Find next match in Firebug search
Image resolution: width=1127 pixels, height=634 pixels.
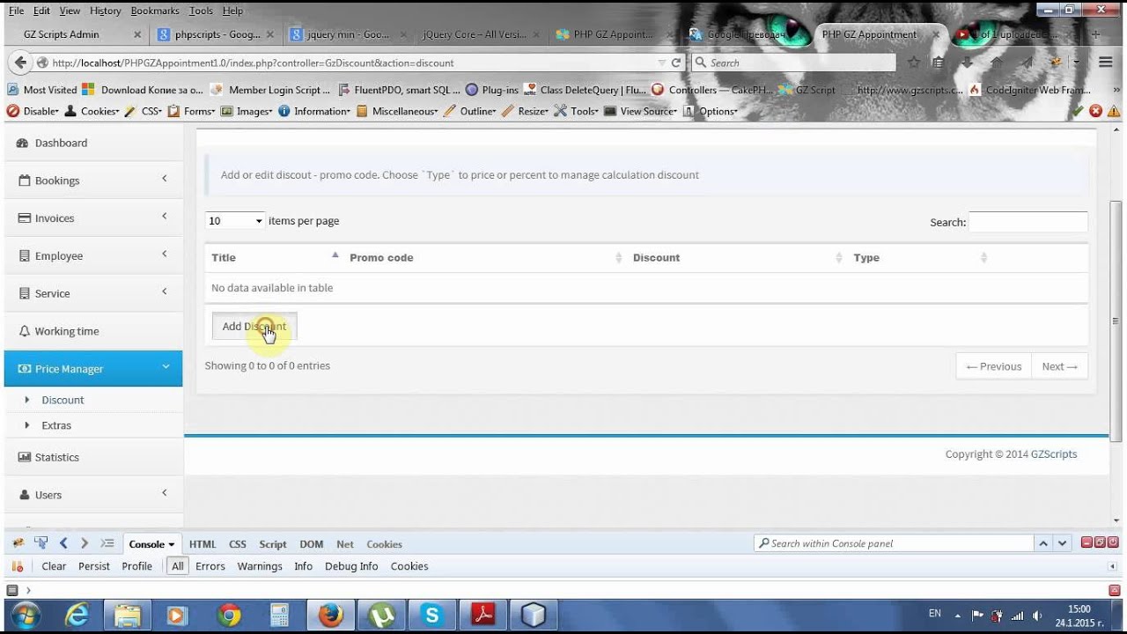(x=1063, y=543)
